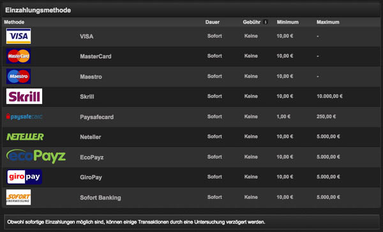Image resolution: width=383 pixels, height=232 pixels.
Task: Click the MasterCard logo
Action: coord(19,56)
